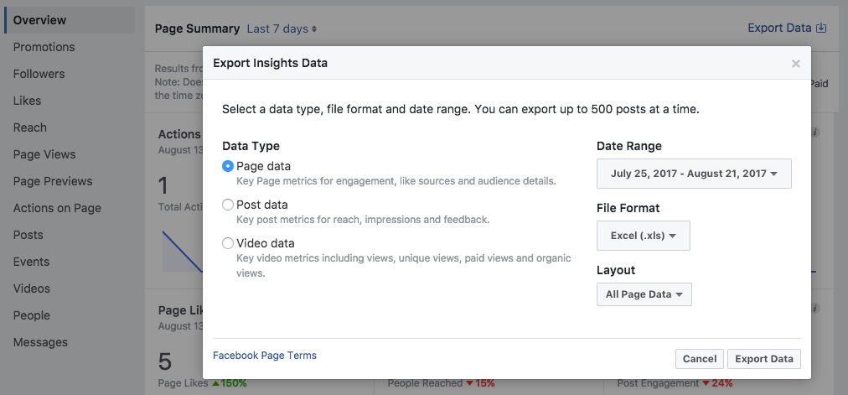Viewport: 848px width, 395px height.
Task: Open Page Views in the sidebar
Action: point(44,154)
